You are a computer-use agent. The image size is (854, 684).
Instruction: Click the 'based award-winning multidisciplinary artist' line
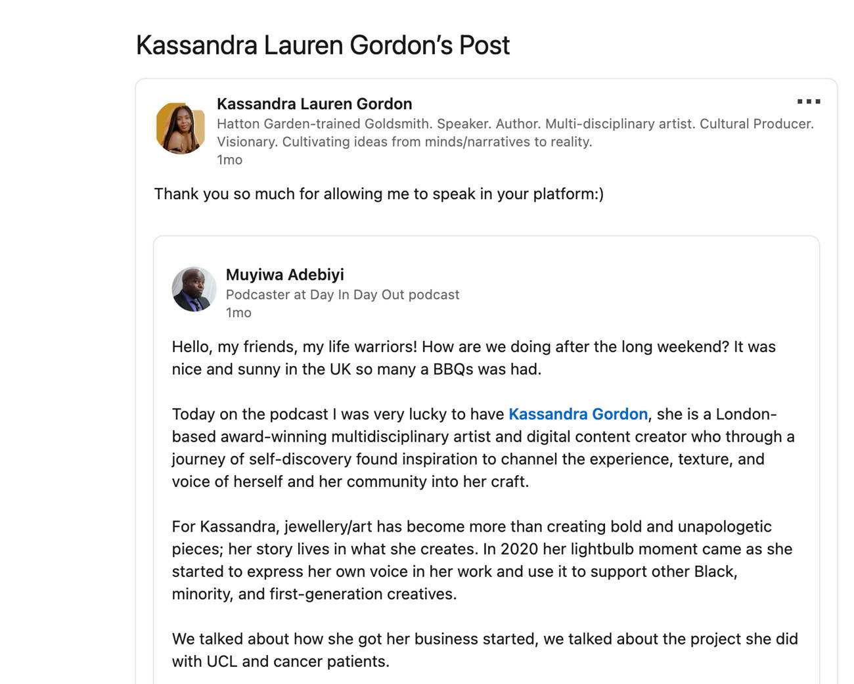tap(483, 436)
